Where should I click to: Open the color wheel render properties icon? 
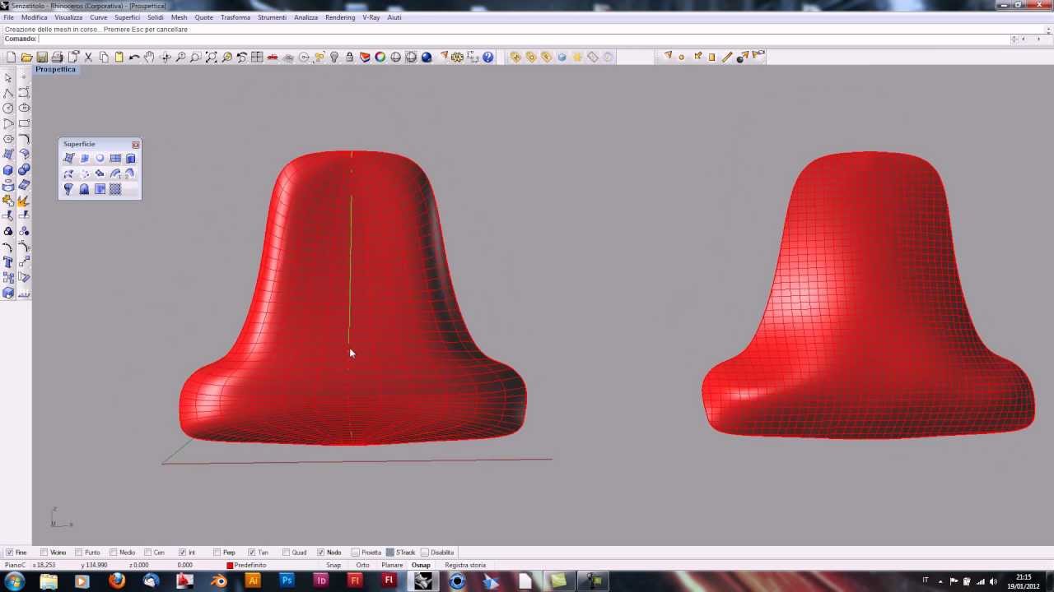[380, 57]
